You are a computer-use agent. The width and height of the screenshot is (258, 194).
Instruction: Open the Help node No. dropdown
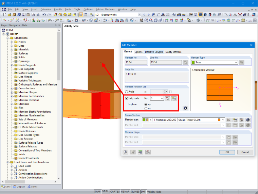pos(162,98)
